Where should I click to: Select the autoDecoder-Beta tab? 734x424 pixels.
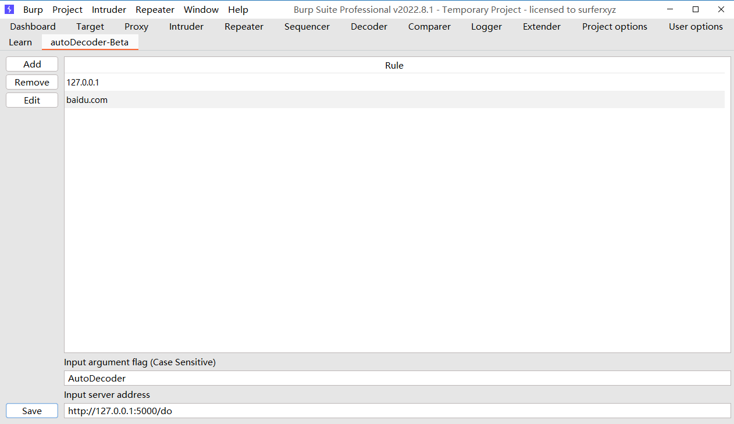point(90,42)
